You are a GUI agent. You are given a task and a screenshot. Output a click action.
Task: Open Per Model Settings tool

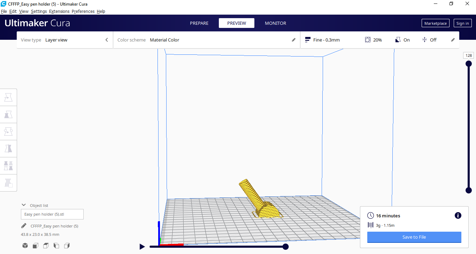tap(8, 165)
